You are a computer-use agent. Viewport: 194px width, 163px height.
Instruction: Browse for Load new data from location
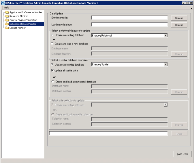pyautogui.click(x=179, y=25)
